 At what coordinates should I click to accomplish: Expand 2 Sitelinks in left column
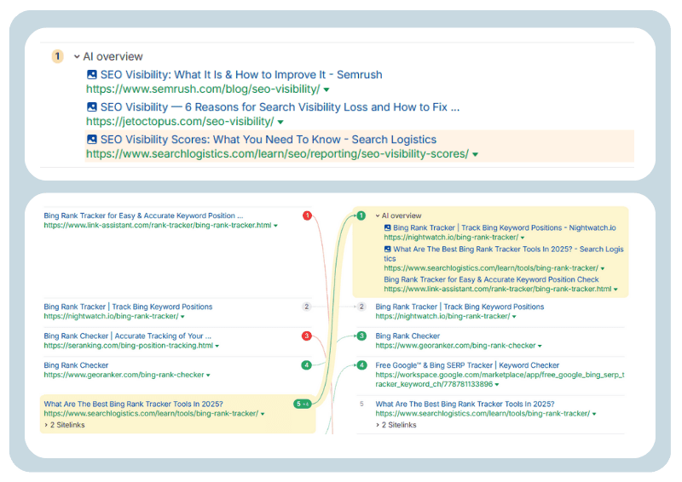pos(65,425)
